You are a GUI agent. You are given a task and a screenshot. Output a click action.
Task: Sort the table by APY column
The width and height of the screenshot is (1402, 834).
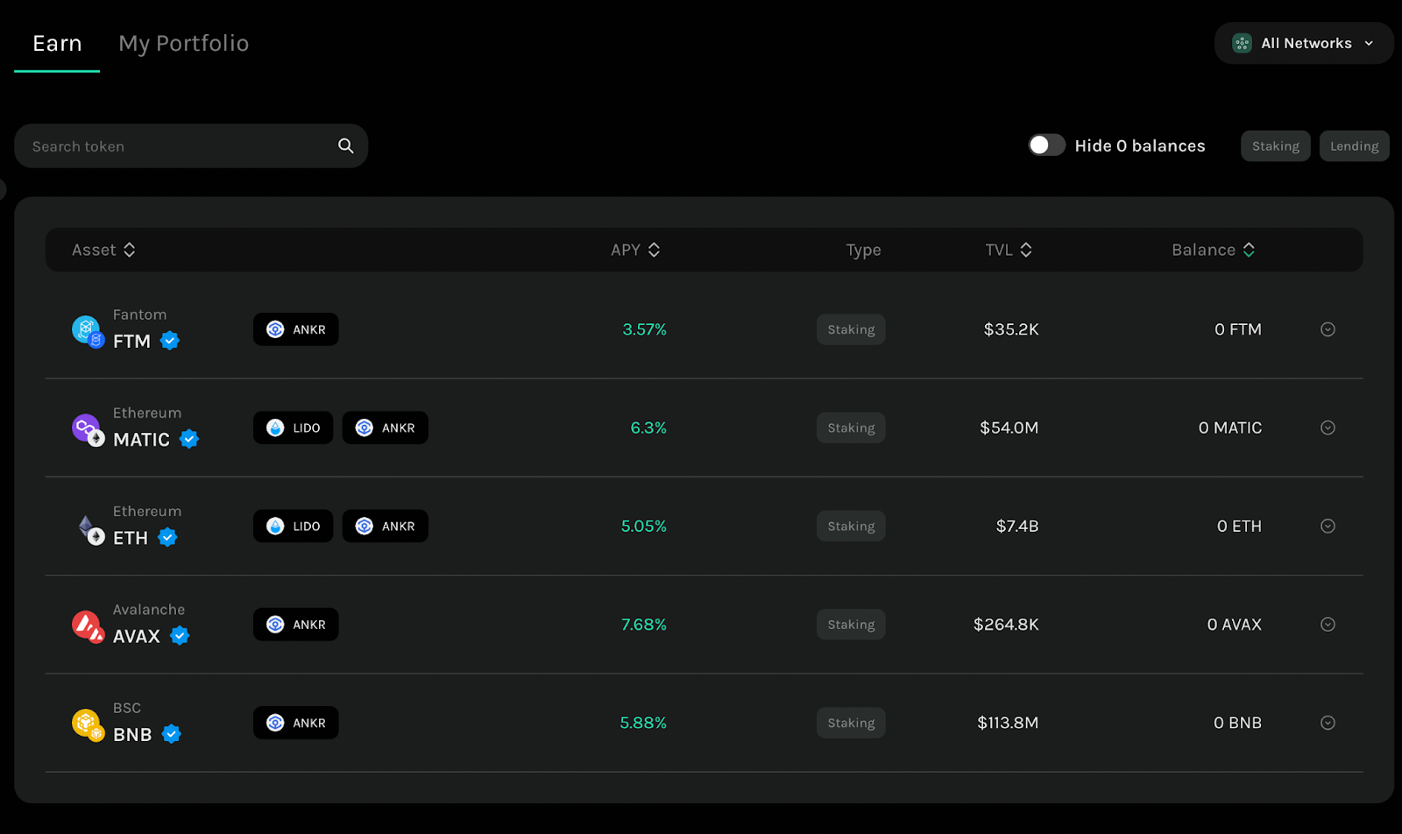[x=635, y=250]
